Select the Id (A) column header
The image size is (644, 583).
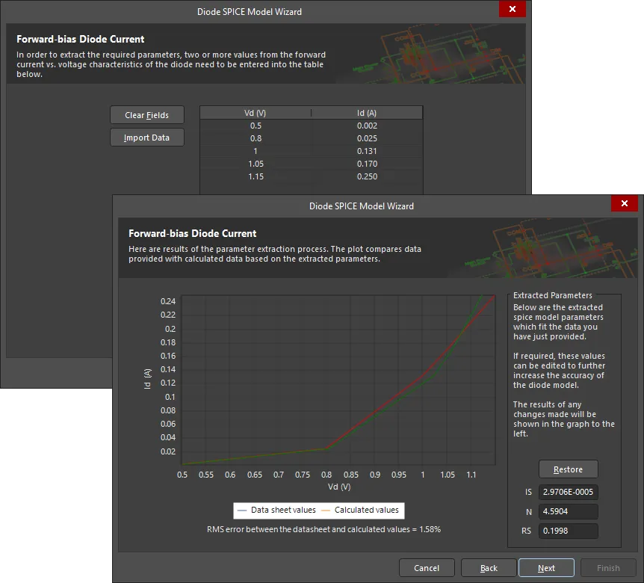point(367,113)
